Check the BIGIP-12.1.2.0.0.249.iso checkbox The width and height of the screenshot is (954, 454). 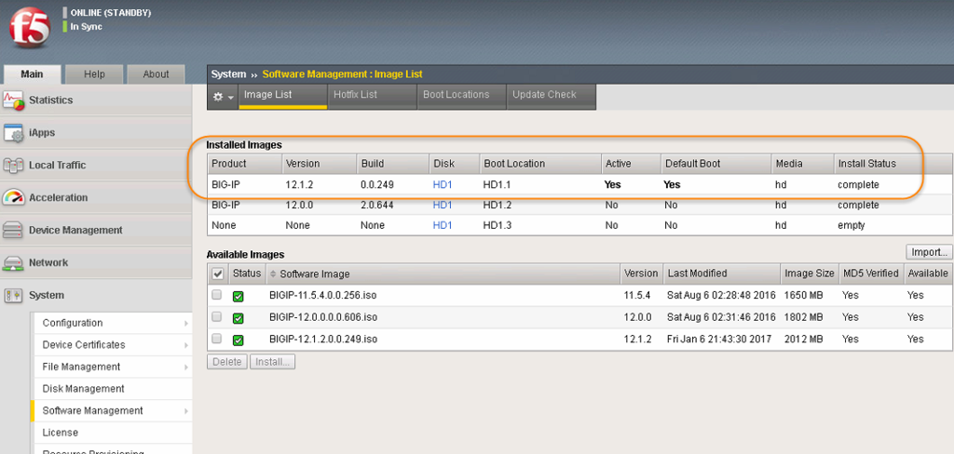(x=216, y=338)
